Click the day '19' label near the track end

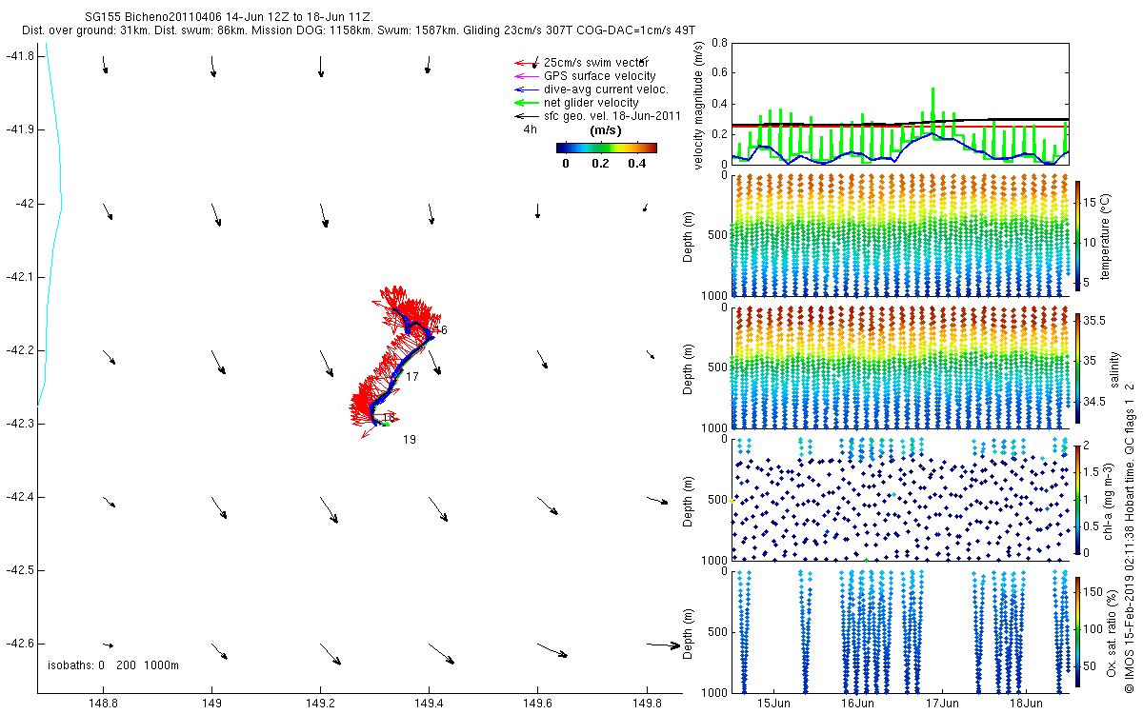[x=410, y=440]
